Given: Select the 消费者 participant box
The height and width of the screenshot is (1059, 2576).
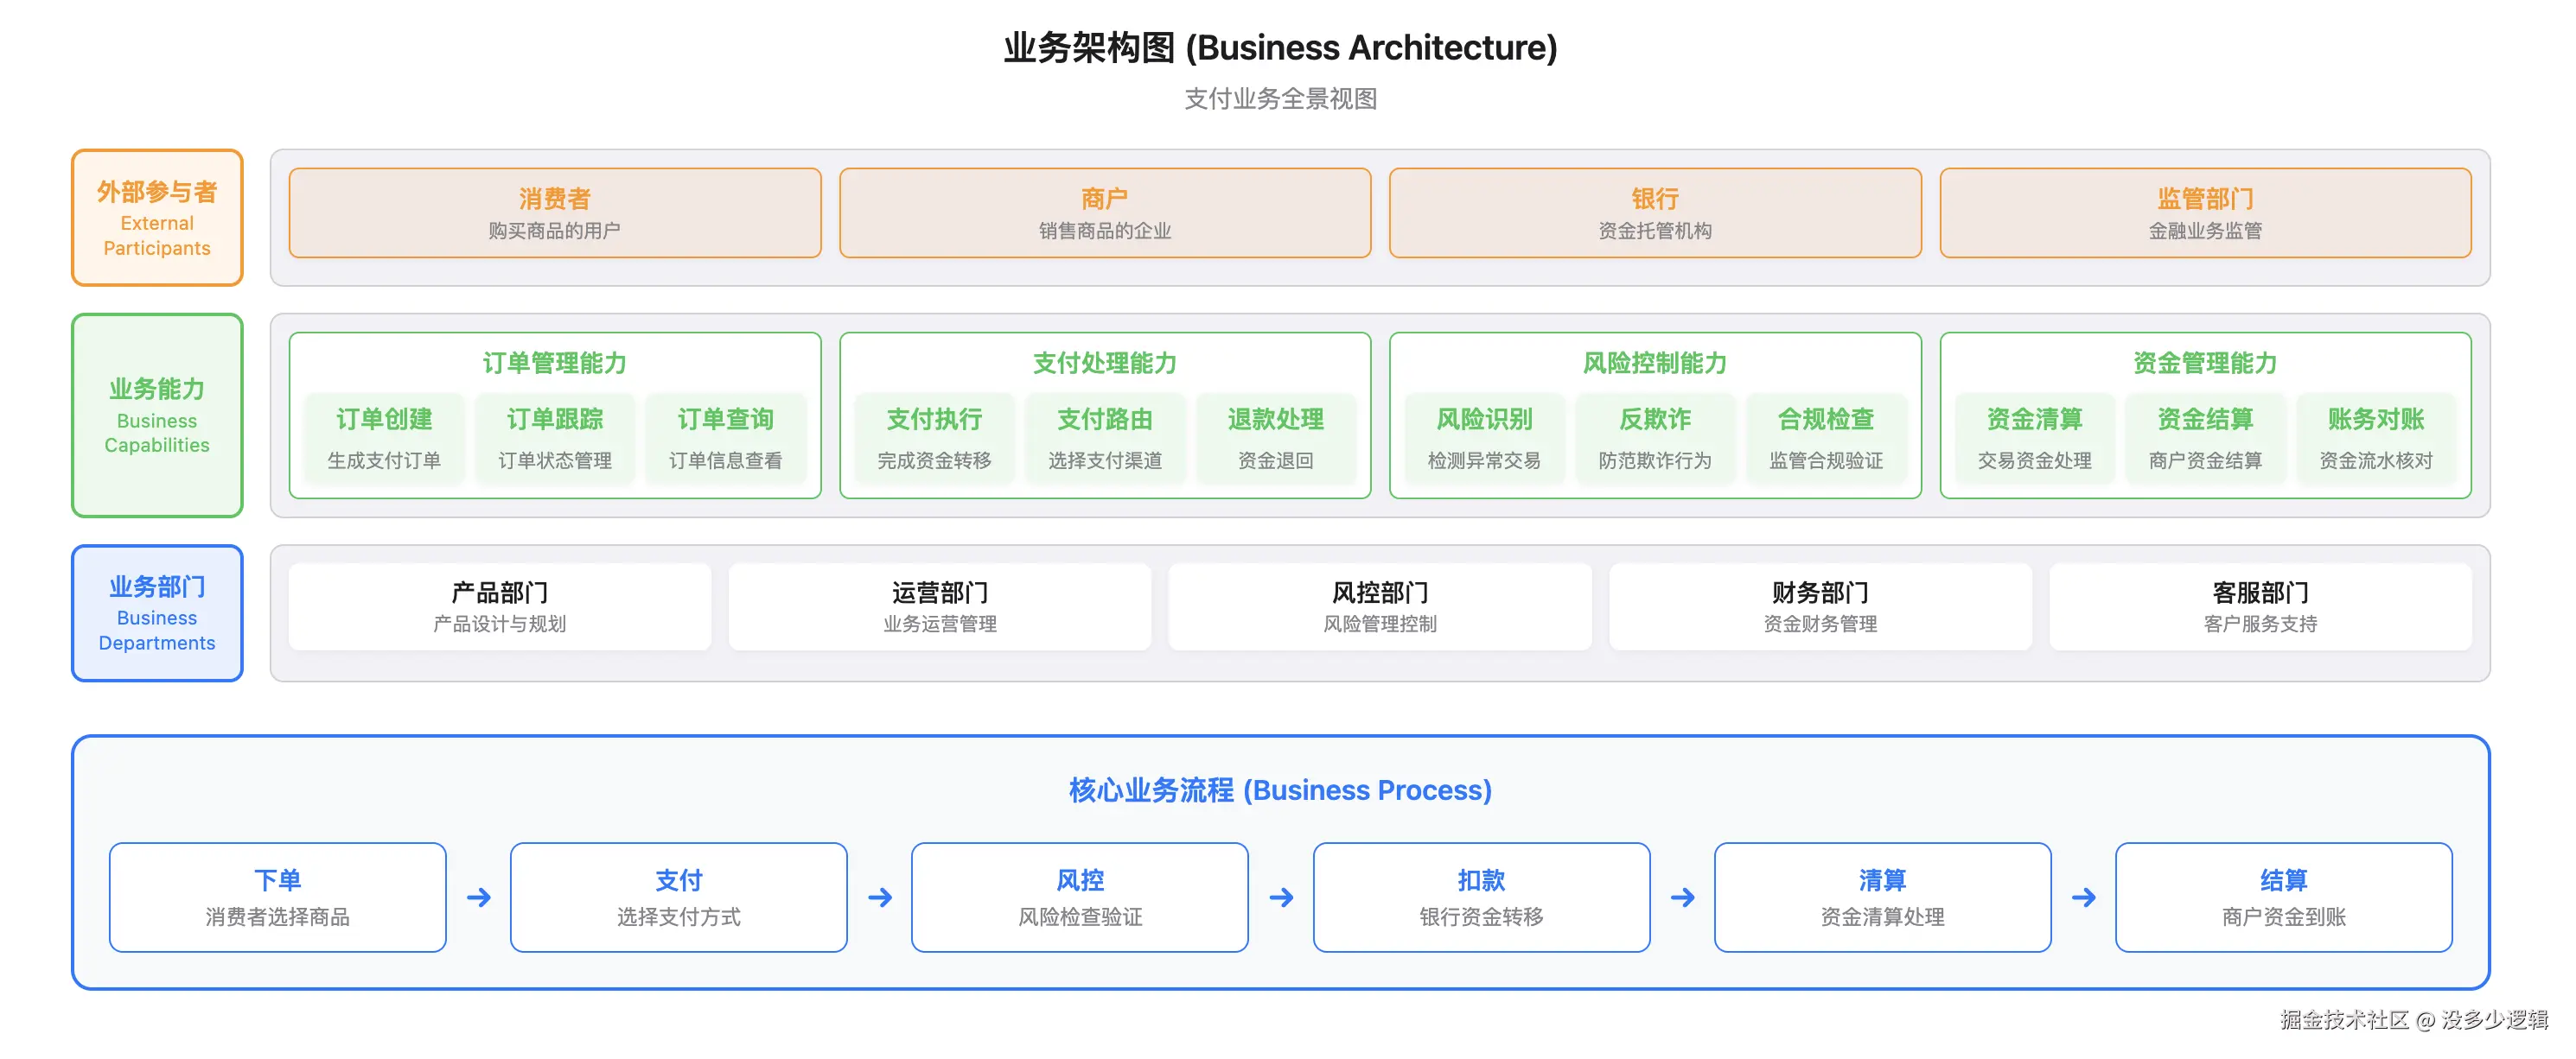Looking at the screenshot, I should pos(555,212).
